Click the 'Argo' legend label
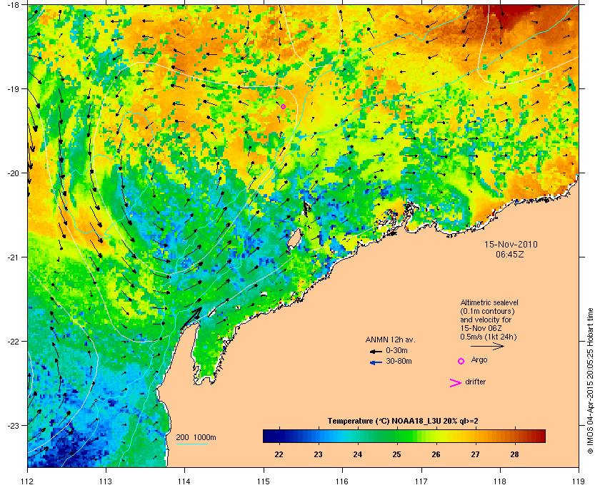600x485 pixels. (x=479, y=359)
